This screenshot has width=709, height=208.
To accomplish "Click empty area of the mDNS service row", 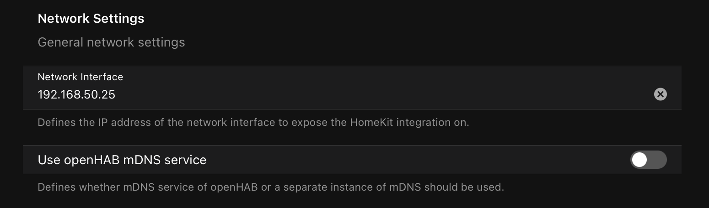I will (412, 160).
